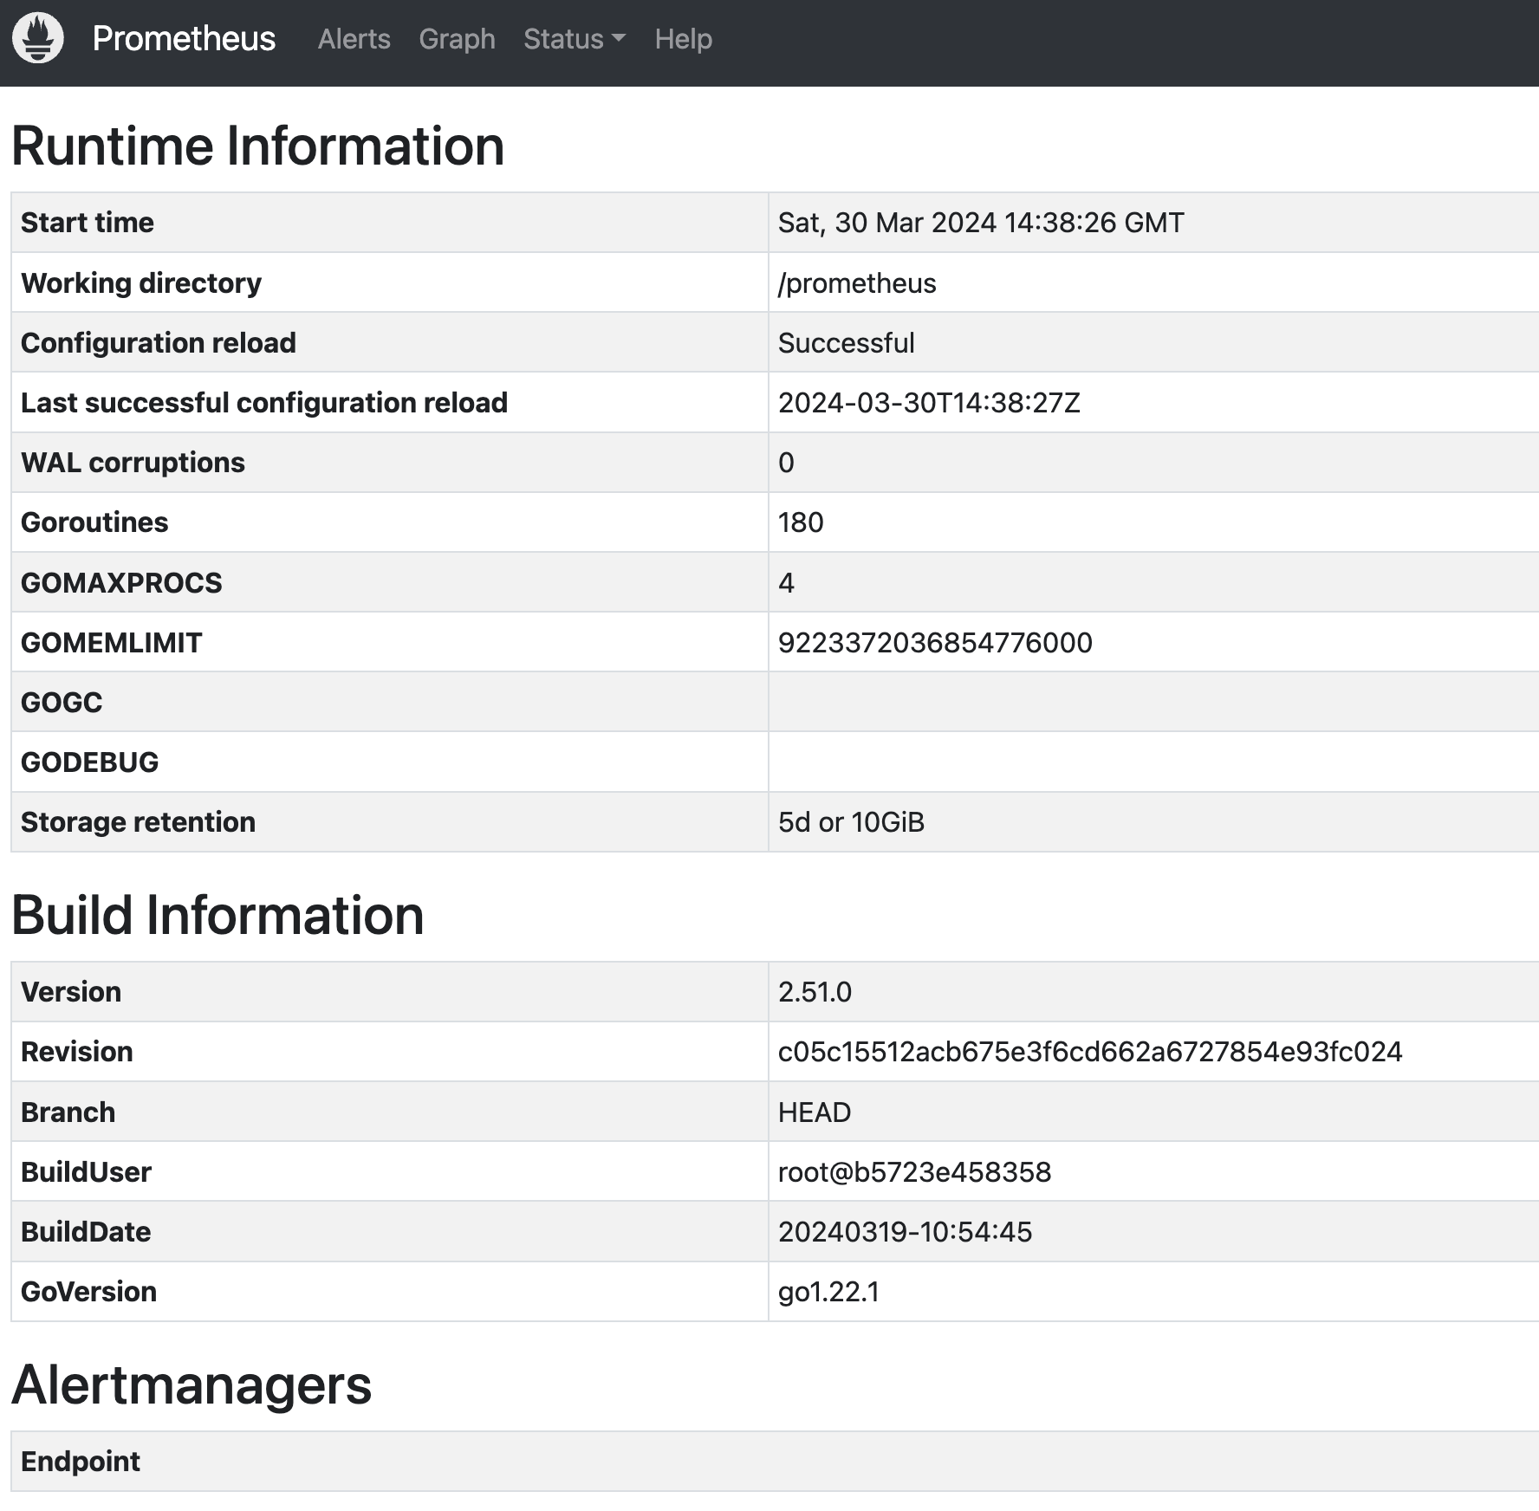Open the Help link in navbar
The image size is (1539, 1511).
tap(683, 39)
